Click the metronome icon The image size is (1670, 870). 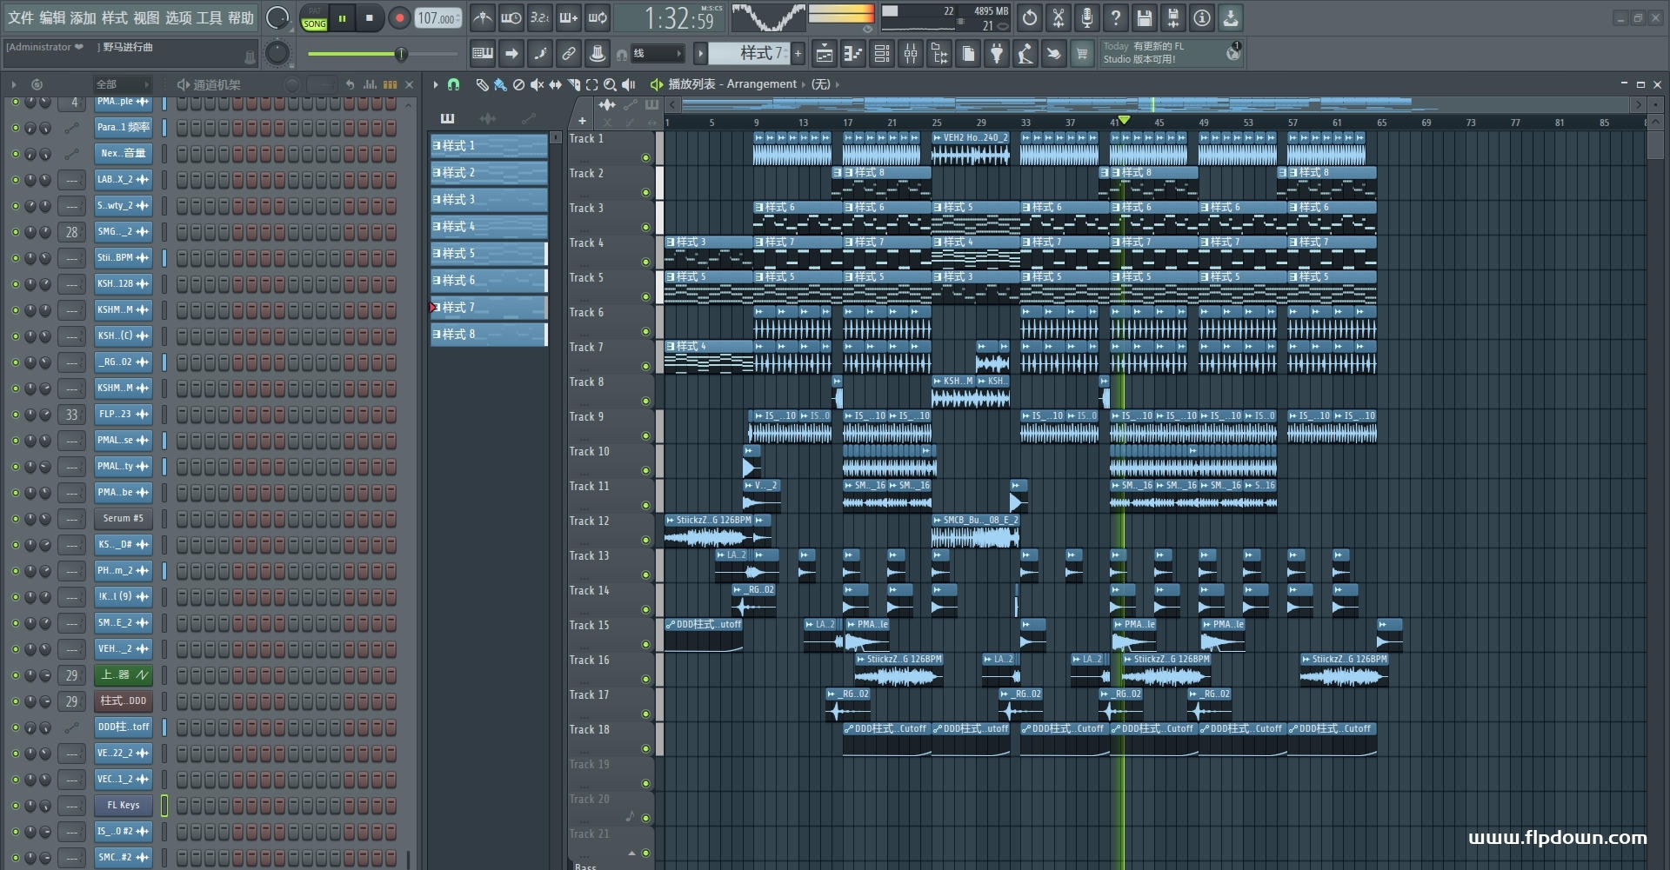pyautogui.click(x=483, y=18)
